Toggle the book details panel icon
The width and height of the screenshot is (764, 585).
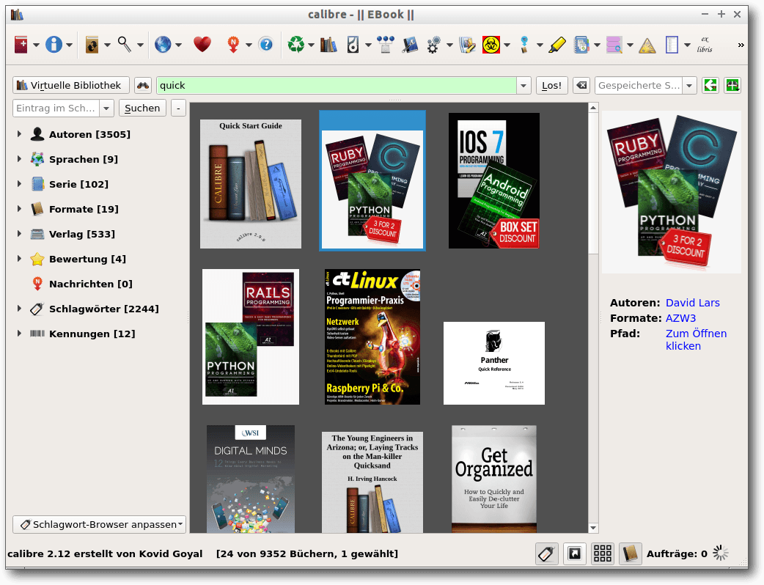(x=630, y=553)
